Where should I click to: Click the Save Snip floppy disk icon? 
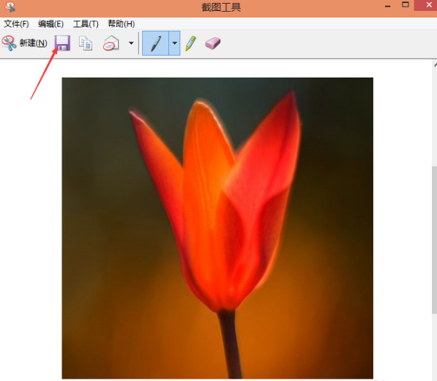62,43
